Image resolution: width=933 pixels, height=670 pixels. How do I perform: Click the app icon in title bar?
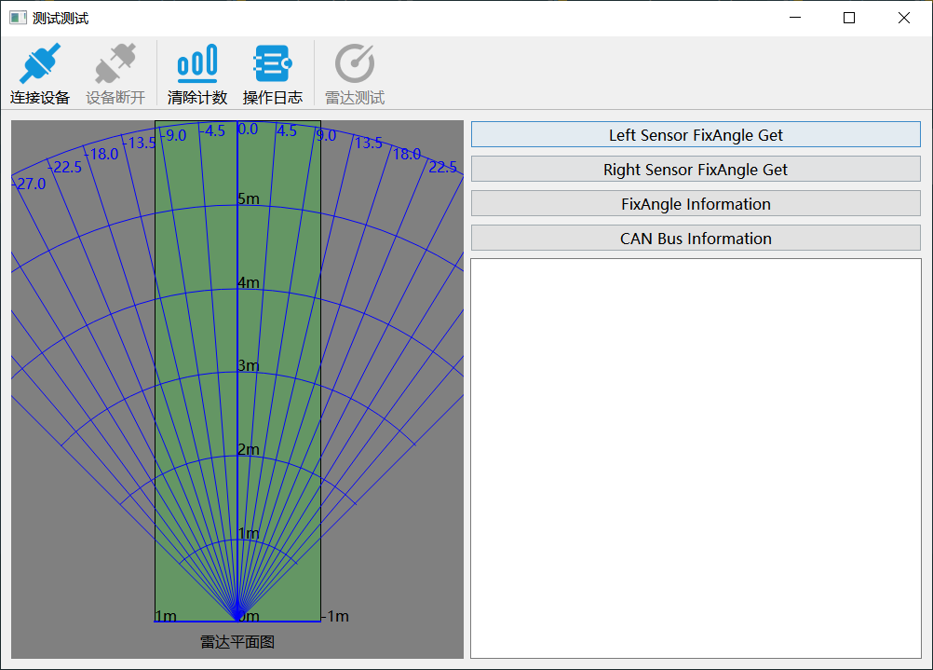[x=18, y=18]
